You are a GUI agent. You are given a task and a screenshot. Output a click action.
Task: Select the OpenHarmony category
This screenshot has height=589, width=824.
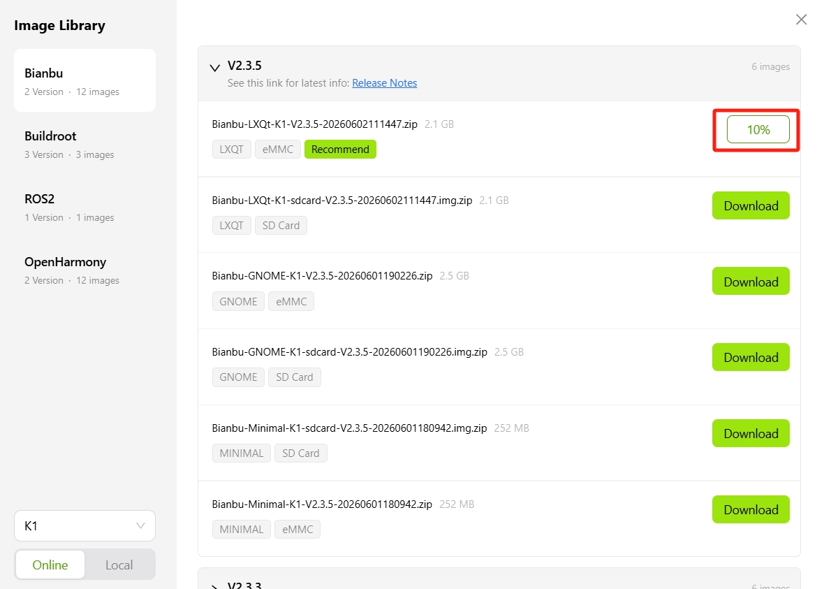[x=84, y=270]
